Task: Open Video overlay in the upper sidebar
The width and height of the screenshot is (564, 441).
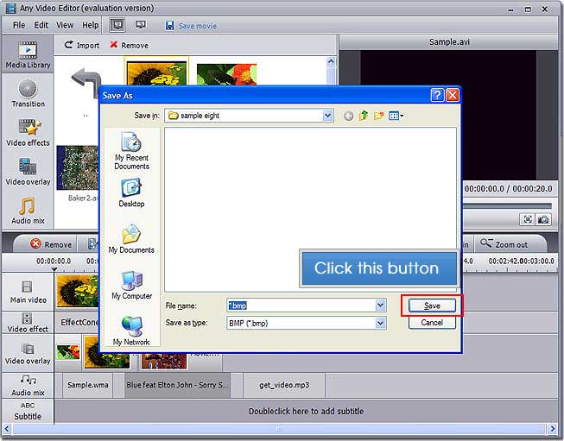Action: coord(28,172)
